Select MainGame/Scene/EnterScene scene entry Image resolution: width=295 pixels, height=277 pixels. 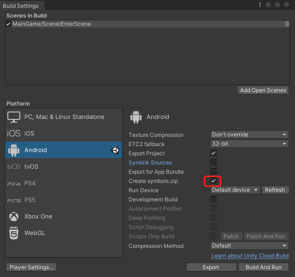147,24
